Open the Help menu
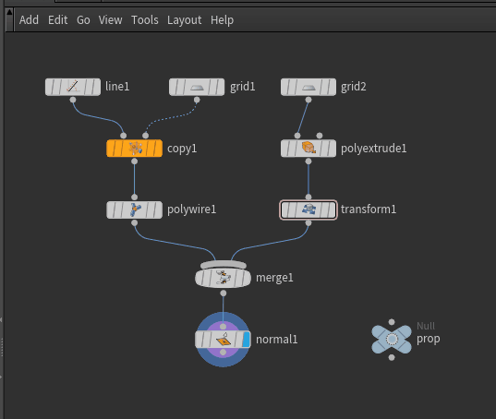Viewport: 496px width, 419px height. (x=222, y=20)
